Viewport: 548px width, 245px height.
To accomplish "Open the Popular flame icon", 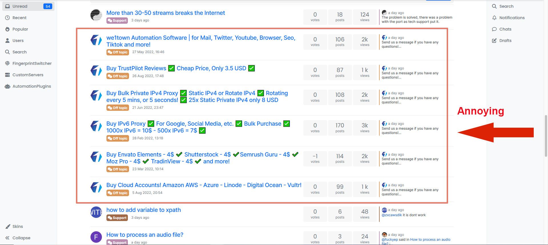I will (7, 29).
